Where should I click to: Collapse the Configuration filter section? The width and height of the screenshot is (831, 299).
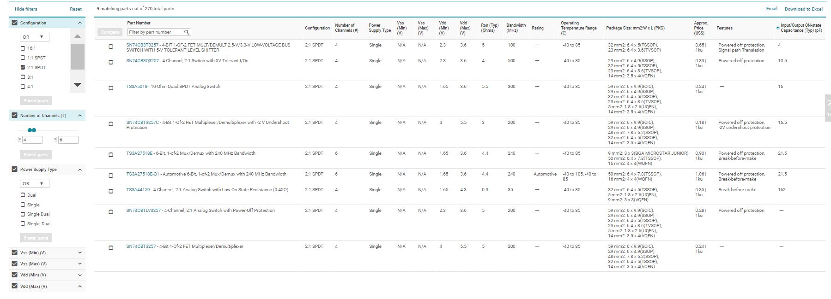pos(80,23)
